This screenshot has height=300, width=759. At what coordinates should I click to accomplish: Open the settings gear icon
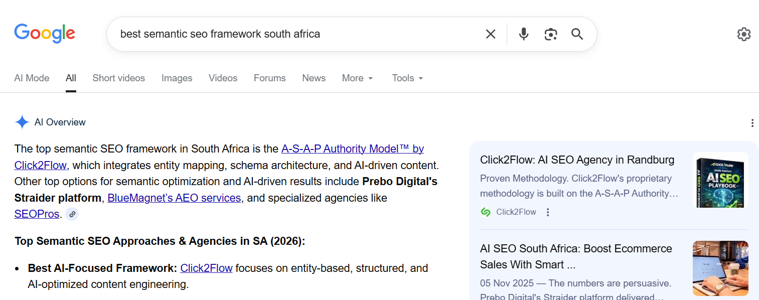pyautogui.click(x=743, y=34)
